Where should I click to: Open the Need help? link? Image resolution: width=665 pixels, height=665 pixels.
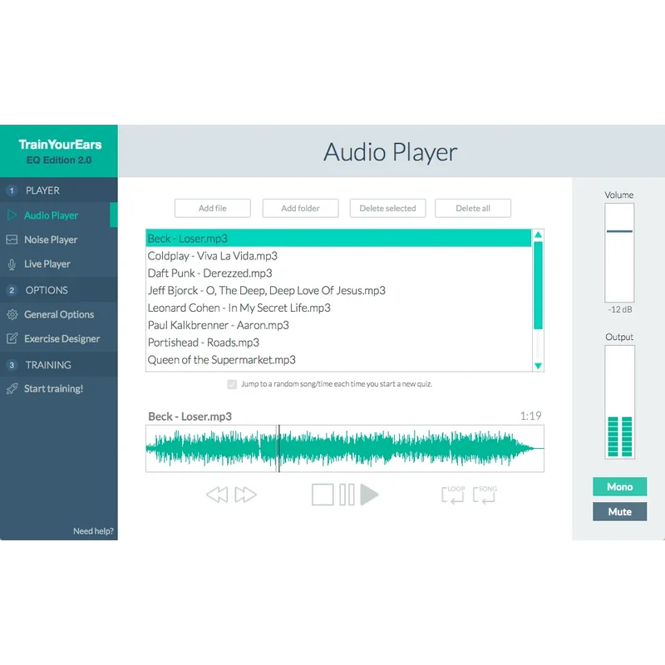point(93,531)
